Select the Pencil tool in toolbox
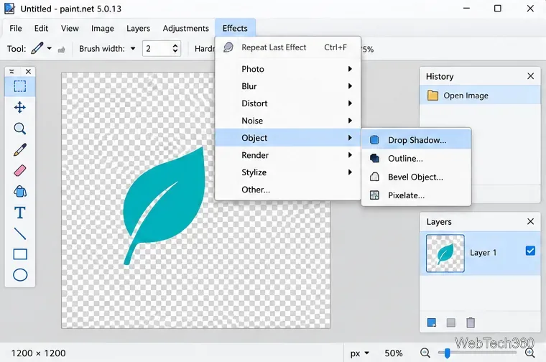The height and width of the screenshot is (362, 546). pyautogui.click(x=20, y=149)
